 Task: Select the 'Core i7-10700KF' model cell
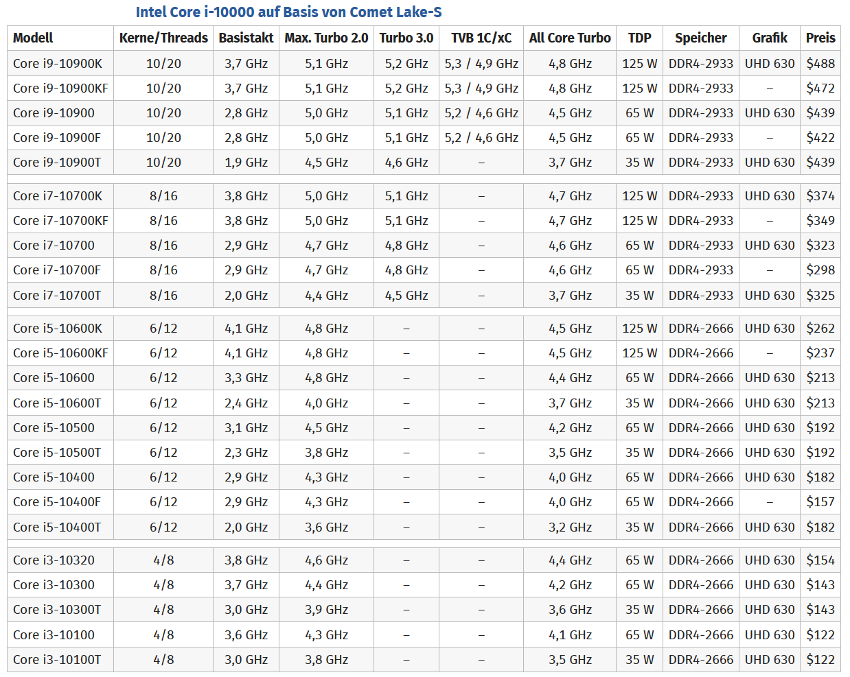(x=60, y=221)
